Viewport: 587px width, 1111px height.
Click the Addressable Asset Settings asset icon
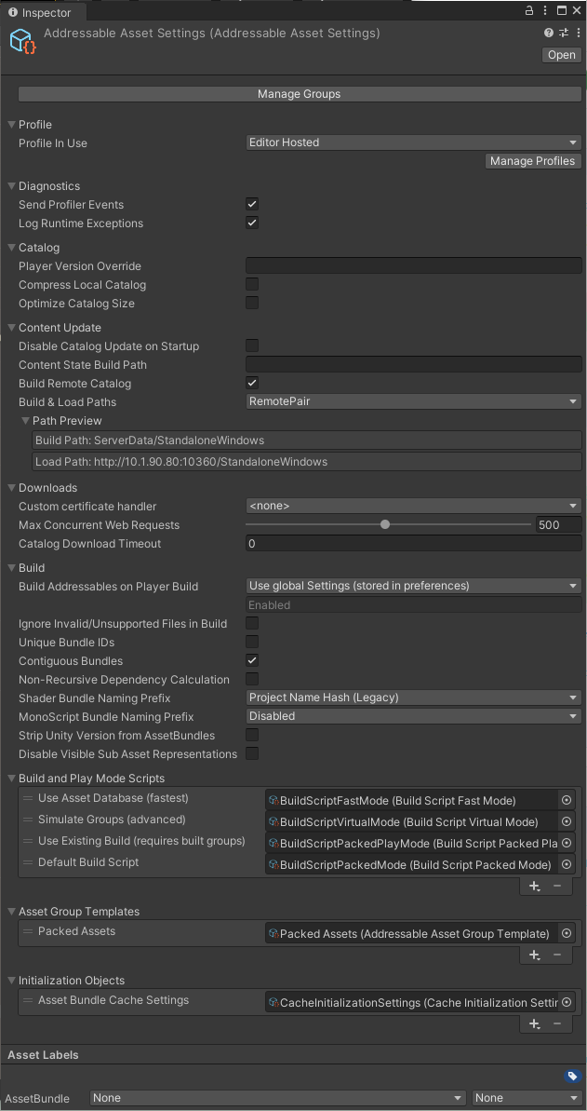tap(23, 40)
